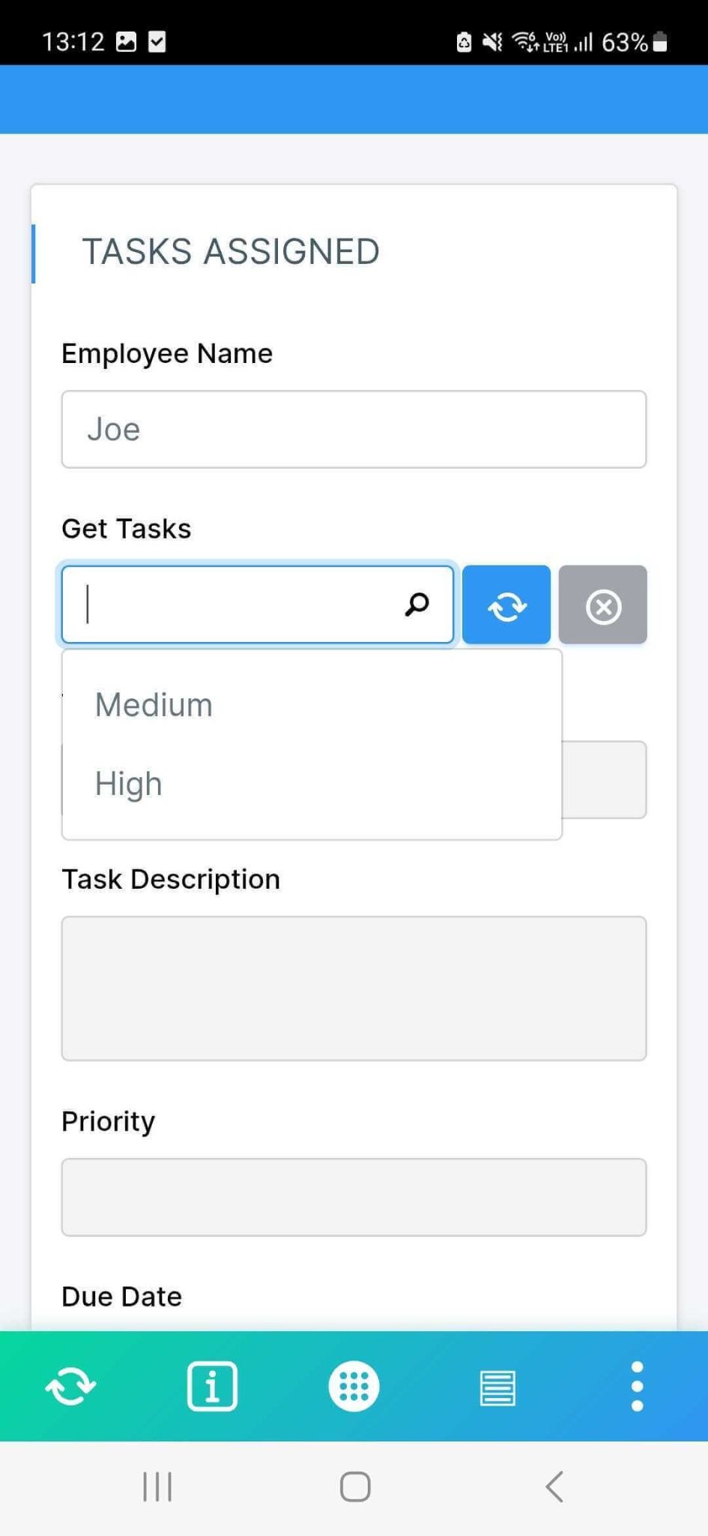
Task: Tap the circled X clear button for Get Tasks
Action: pyautogui.click(x=603, y=605)
